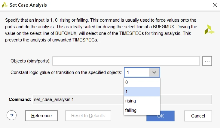Focus the Objects (pins/ports) input field
The width and height of the screenshot is (220, 128).
(126, 61)
